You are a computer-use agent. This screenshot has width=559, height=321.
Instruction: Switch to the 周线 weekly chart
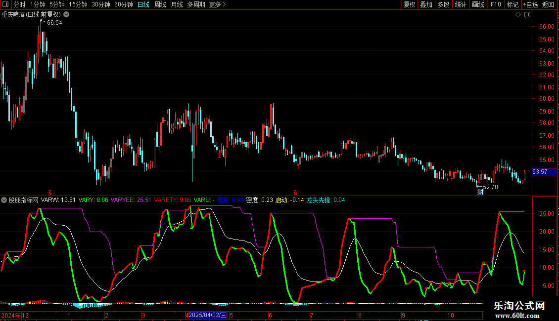160,5
